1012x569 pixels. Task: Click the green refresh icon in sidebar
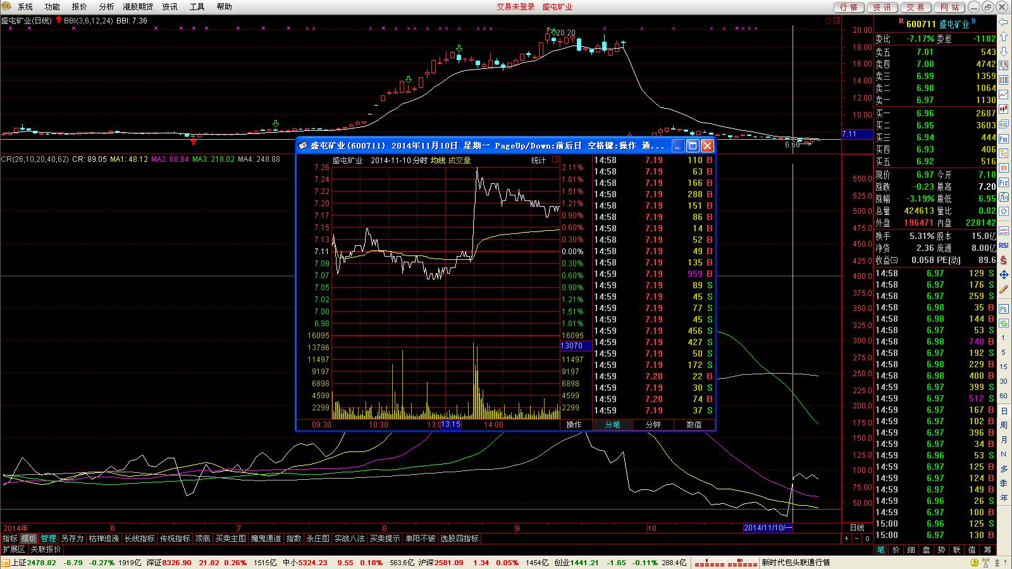click(x=1004, y=323)
